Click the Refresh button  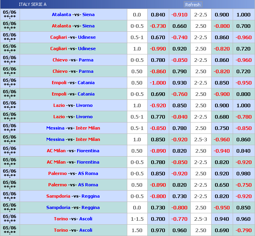click(193, 5)
